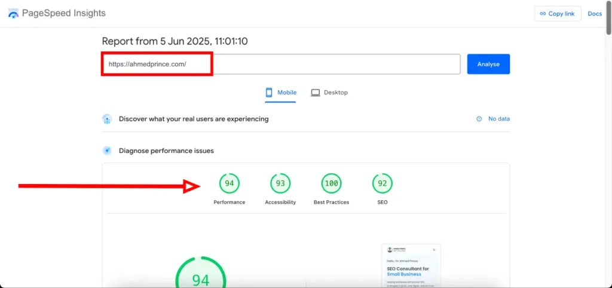Viewport: 612px width, 288px height.
Task: Click the Diagnose performance issues icon
Action: [x=107, y=151]
